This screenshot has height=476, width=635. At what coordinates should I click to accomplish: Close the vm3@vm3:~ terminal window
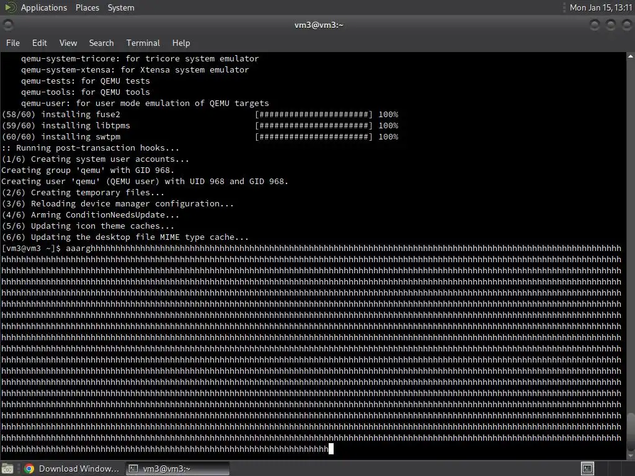tap(627, 25)
